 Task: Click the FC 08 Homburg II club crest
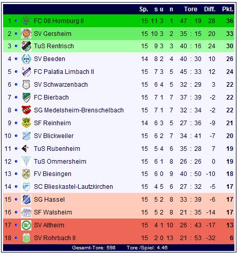point(26,21)
